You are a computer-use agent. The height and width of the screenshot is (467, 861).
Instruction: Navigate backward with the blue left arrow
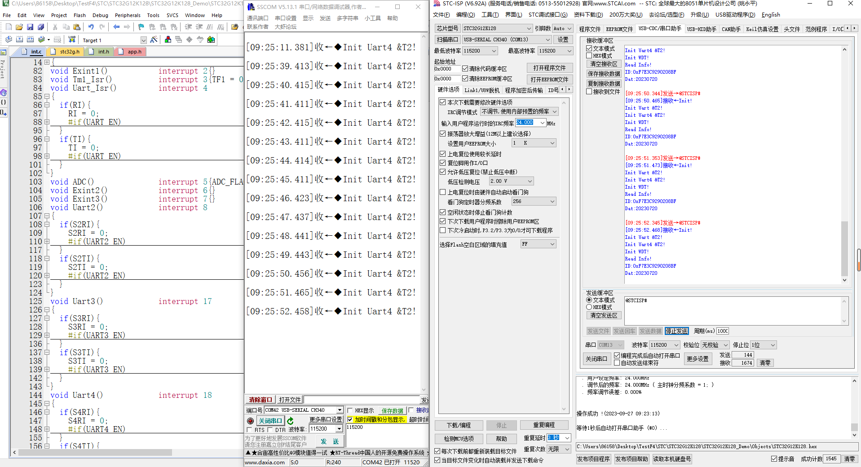pyautogui.click(x=116, y=27)
